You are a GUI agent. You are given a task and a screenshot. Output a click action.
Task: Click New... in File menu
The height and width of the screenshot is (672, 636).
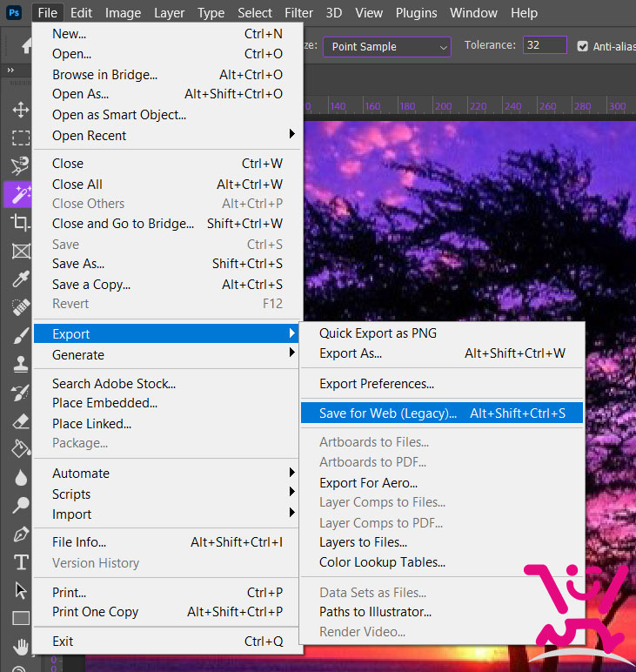coord(167,33)
